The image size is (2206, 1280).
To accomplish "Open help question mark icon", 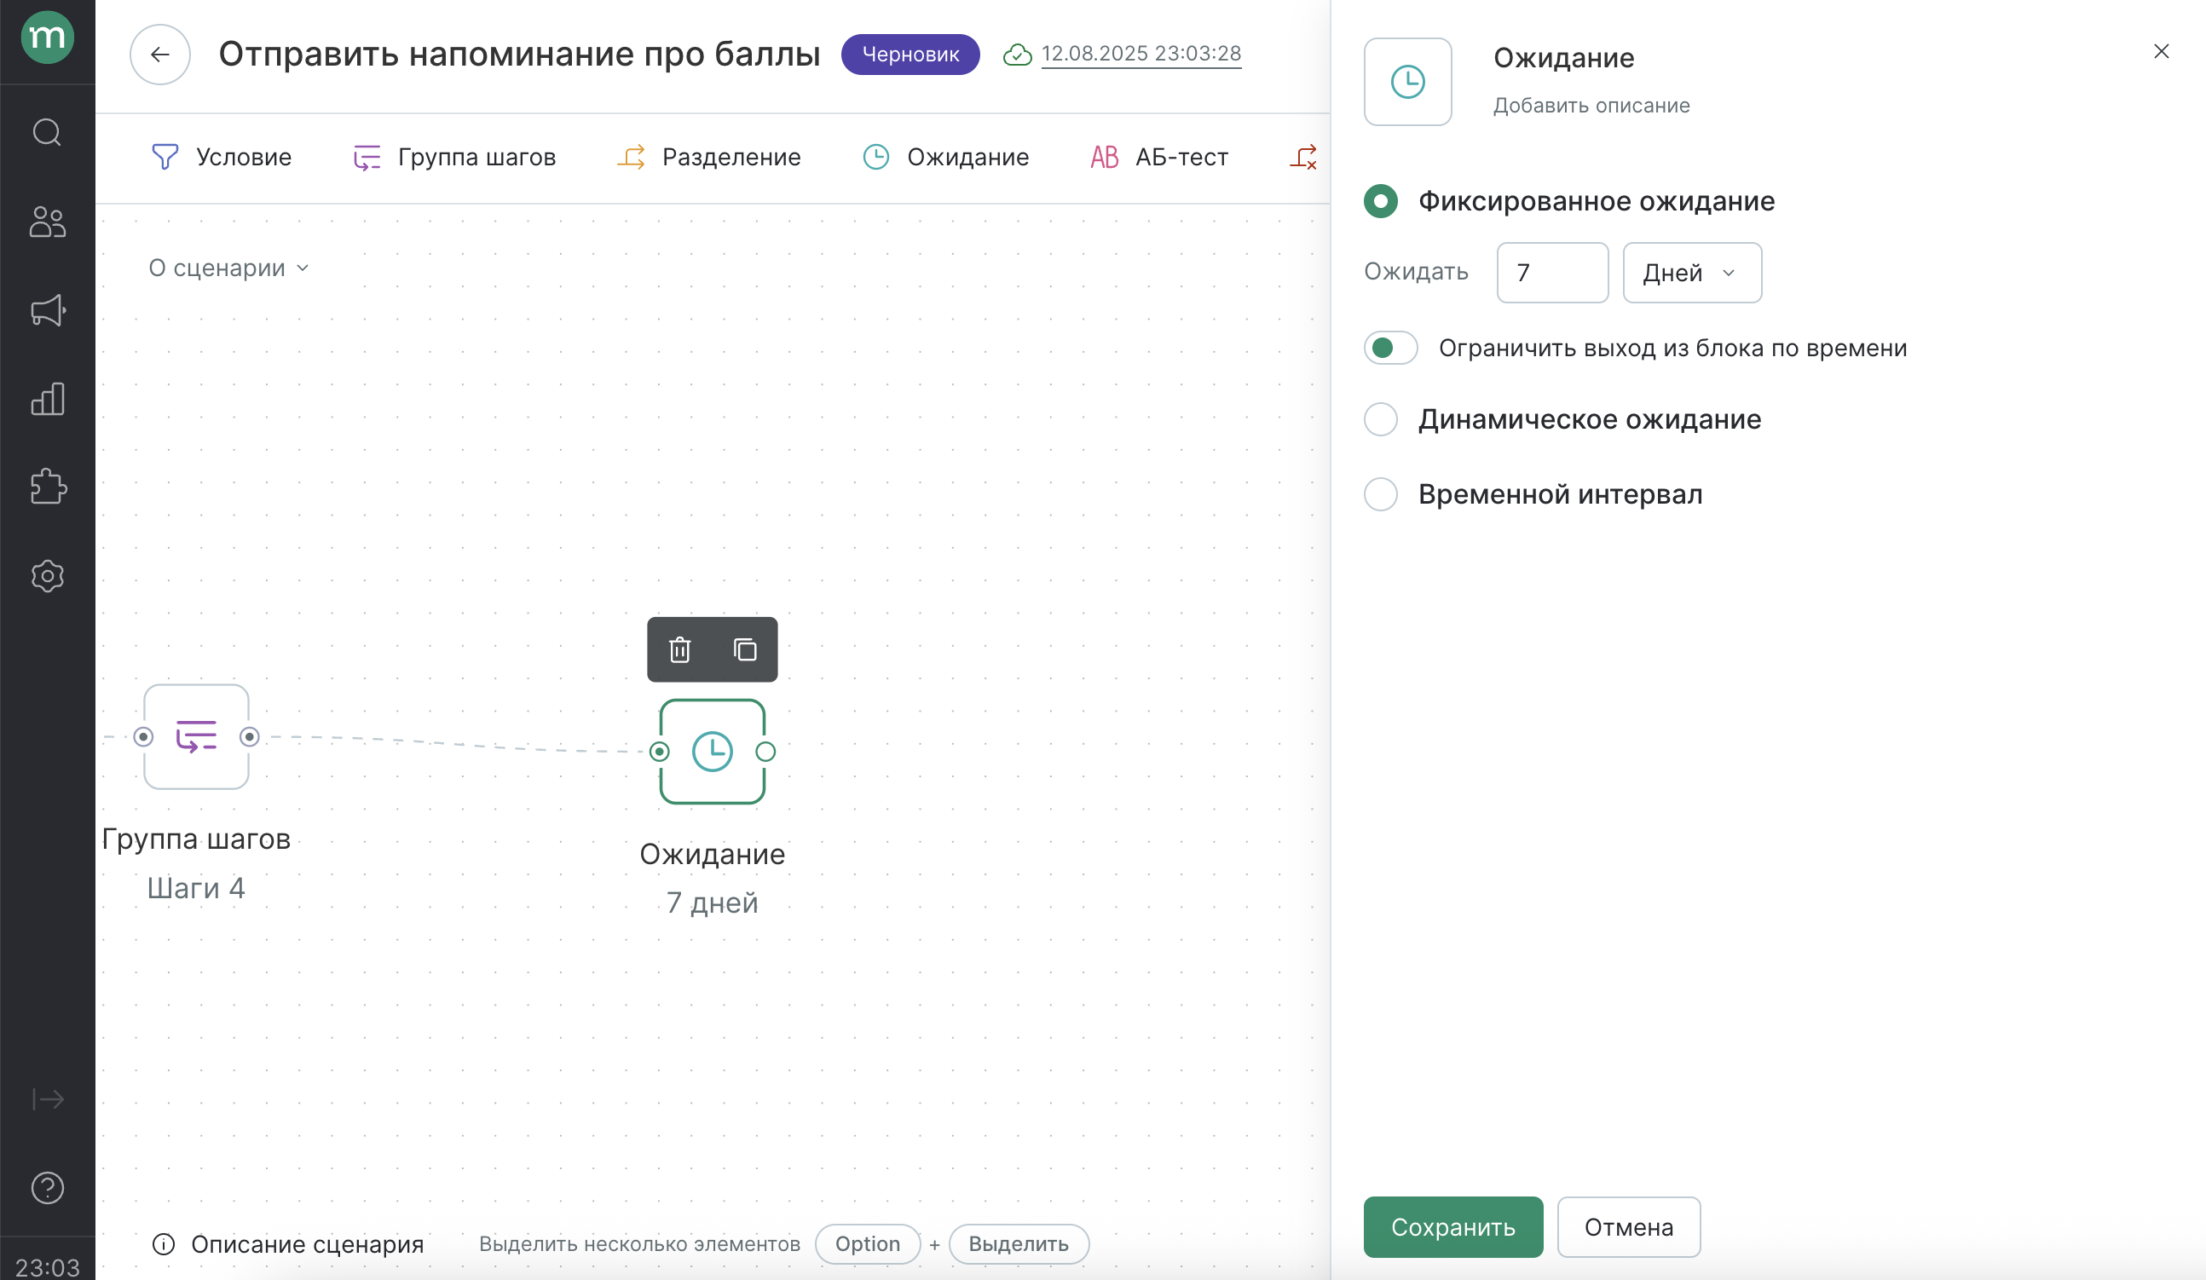I will click(x=47, y=1187).
